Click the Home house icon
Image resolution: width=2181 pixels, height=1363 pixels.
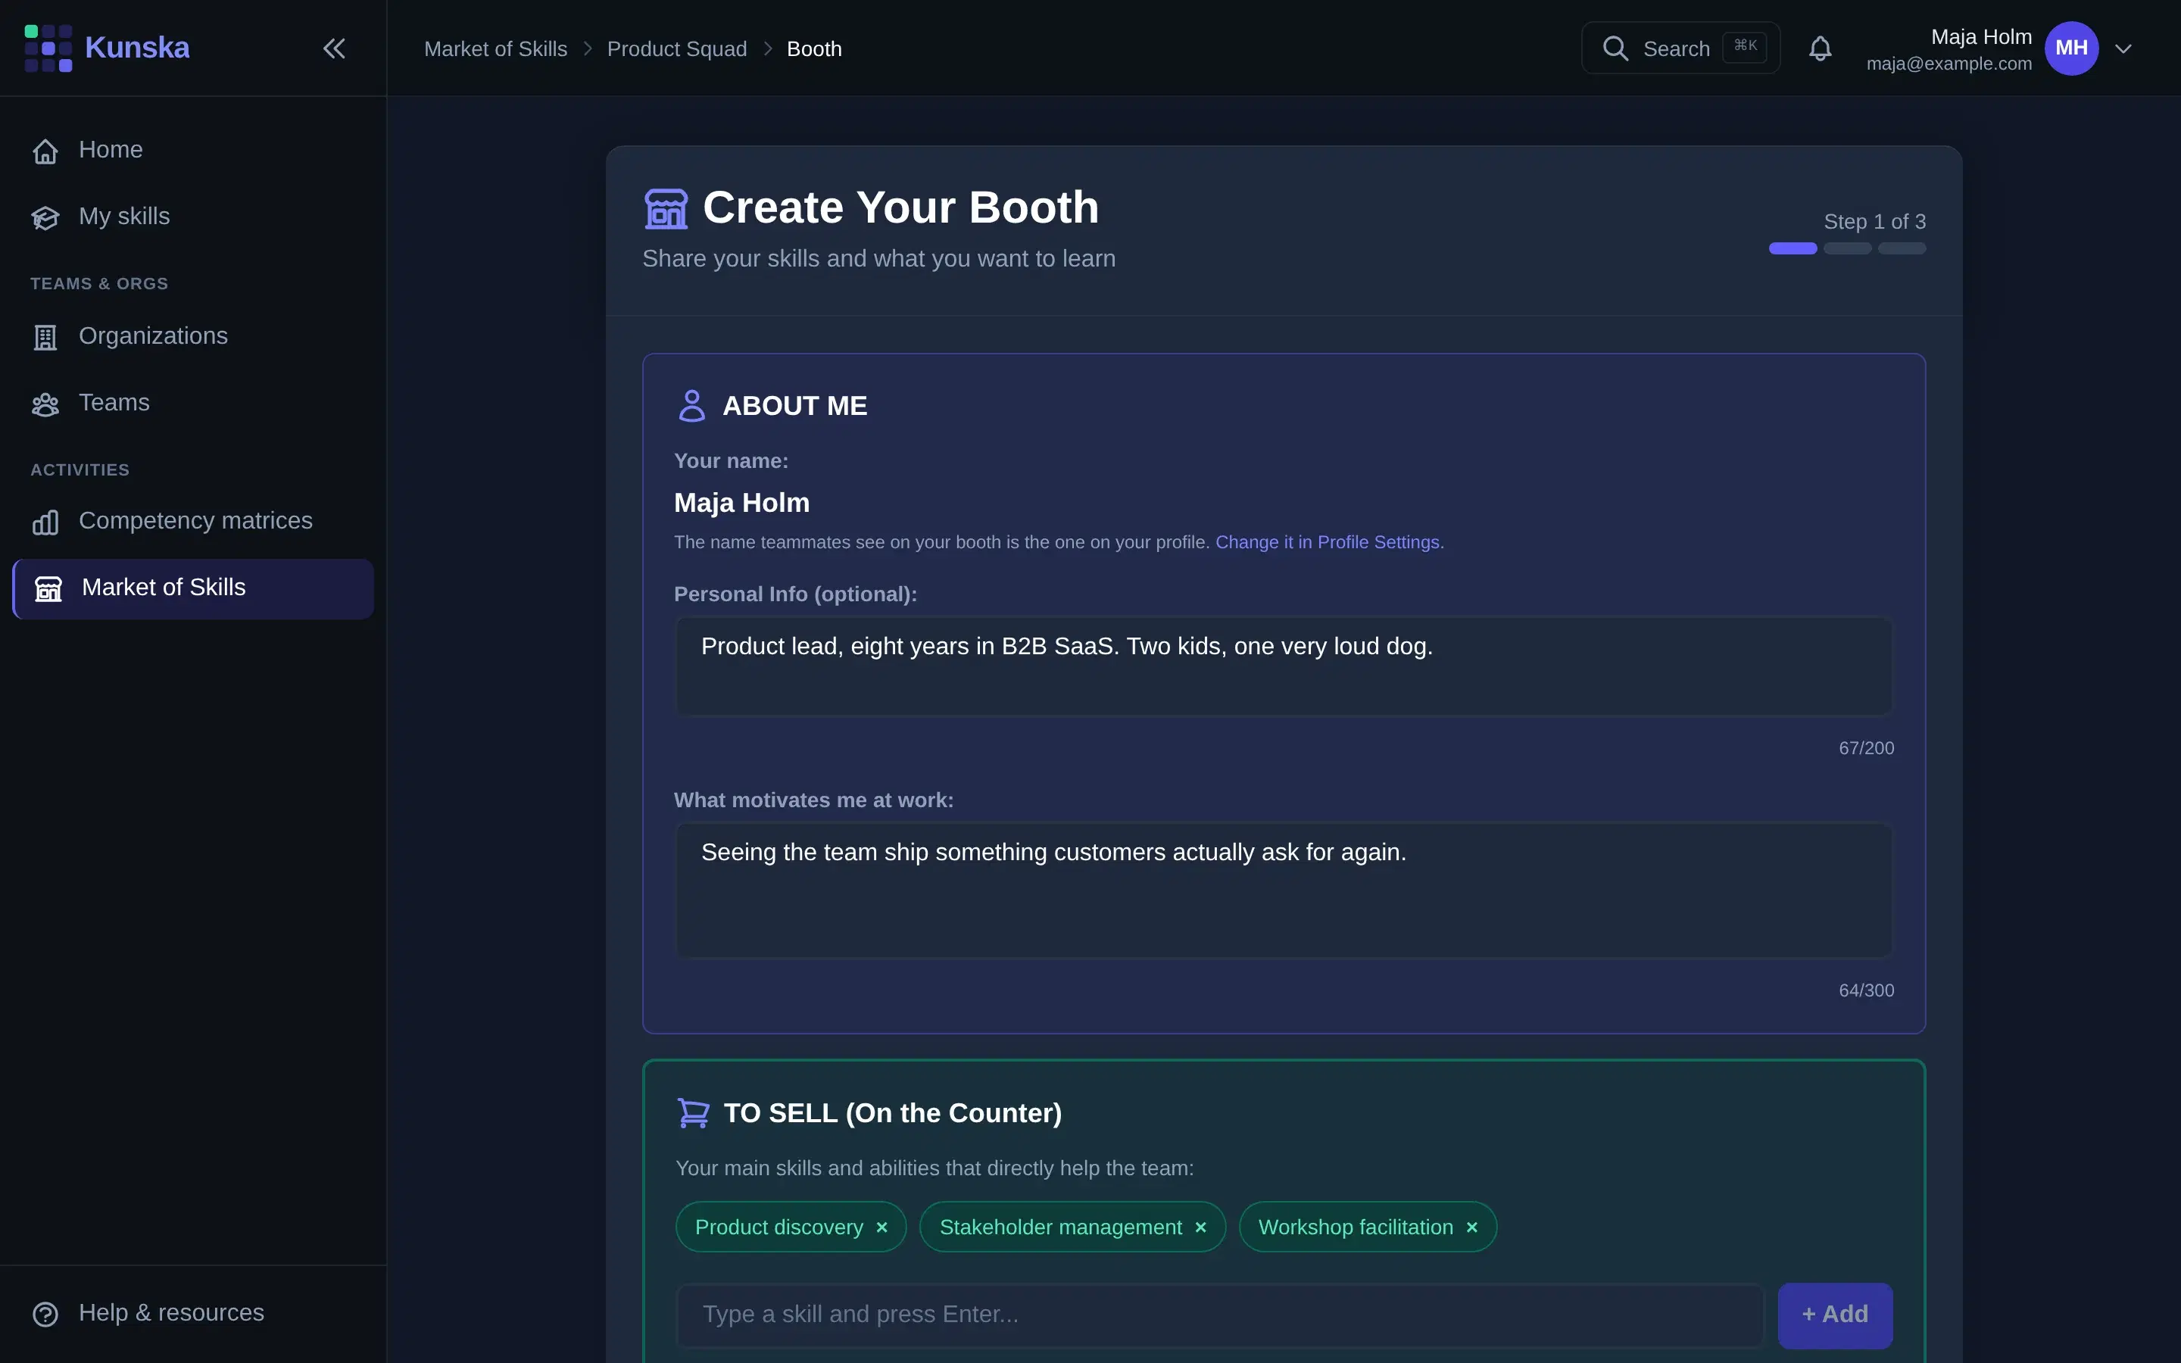coord(45,151)
